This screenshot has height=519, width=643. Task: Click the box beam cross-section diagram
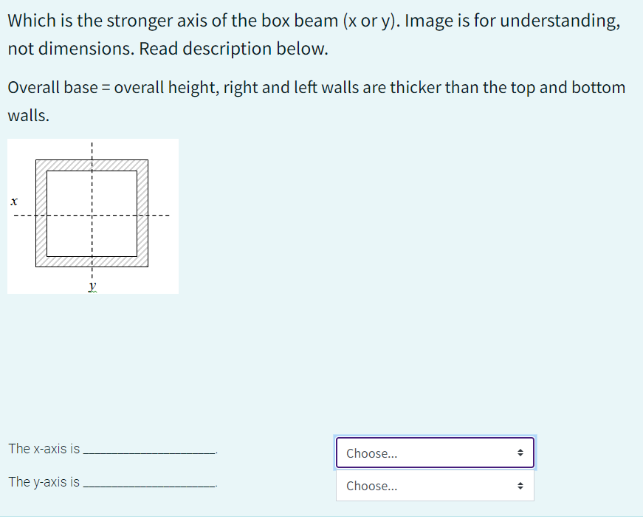pyautogui.click(x=92, y=214)
